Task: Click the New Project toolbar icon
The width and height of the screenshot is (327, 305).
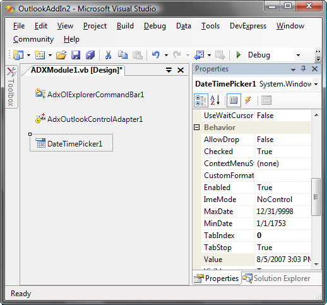Action: [x=18, y=55]
